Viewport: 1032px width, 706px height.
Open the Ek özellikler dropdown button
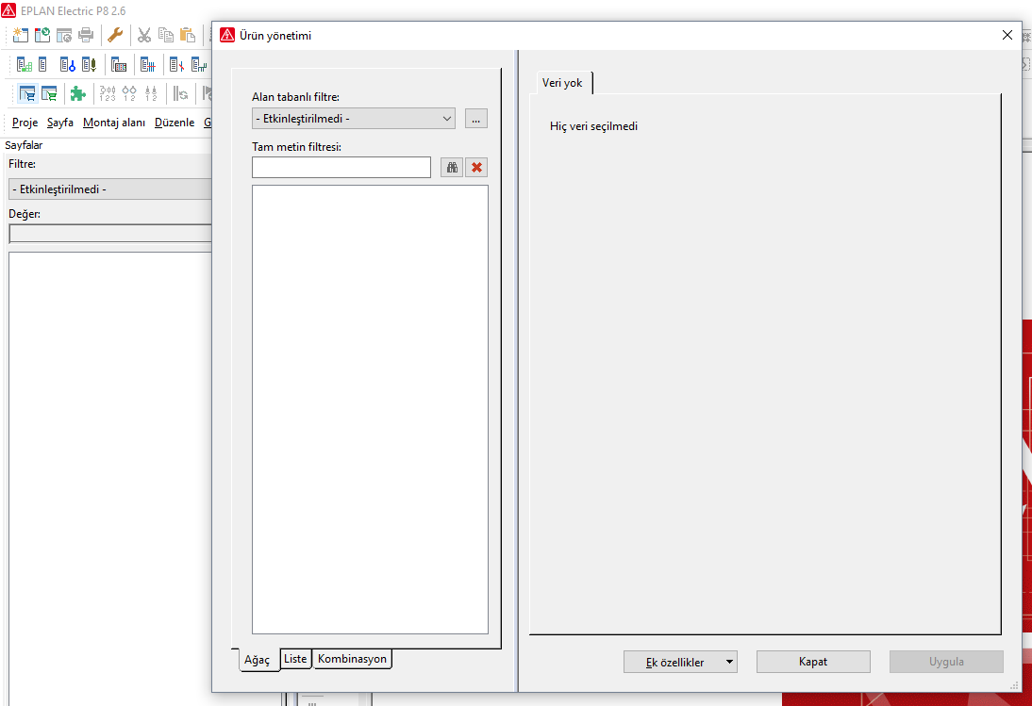tap(680, 662)
